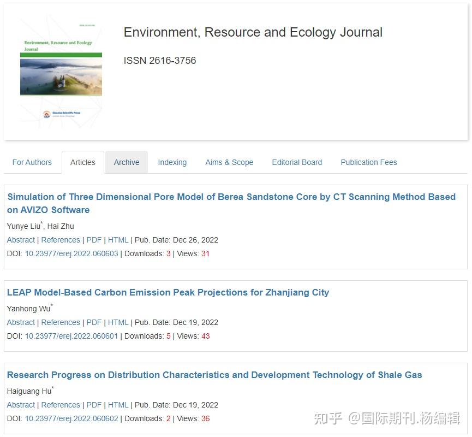Open the LEAP Model Zhanjiang City article
This screenshot has width=472, height=437.
click(168, 292)
